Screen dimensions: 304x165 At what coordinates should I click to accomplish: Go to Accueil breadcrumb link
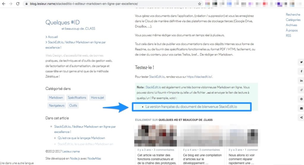click(53, 37)
